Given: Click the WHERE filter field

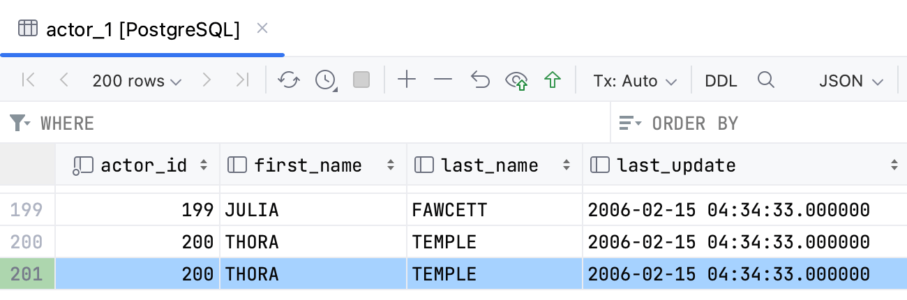Looking at the screenshot, I should pyautogui.click(x=314, y=123).
